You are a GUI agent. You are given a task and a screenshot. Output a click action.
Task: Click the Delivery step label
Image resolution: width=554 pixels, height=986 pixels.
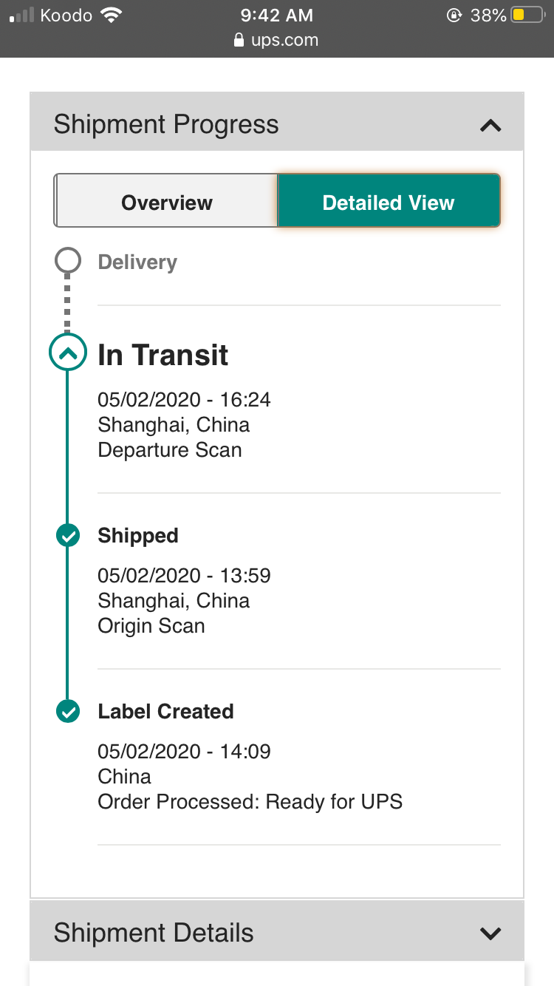coord(137,262)
